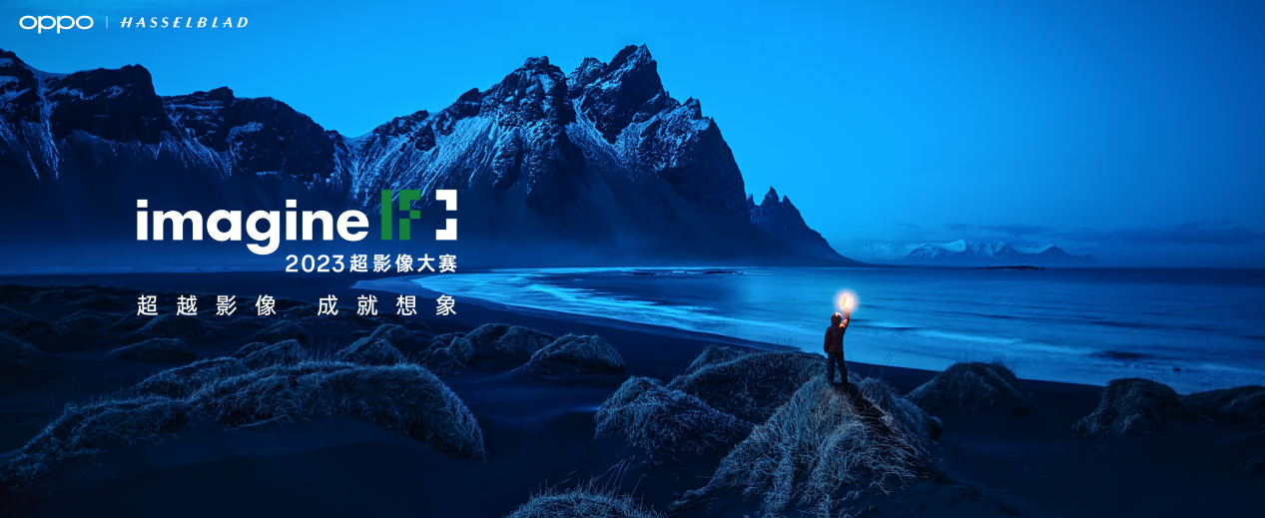Open the 2023超影像大赛 title text
This screenshot has width=1265, height=518.
(370, 263)
